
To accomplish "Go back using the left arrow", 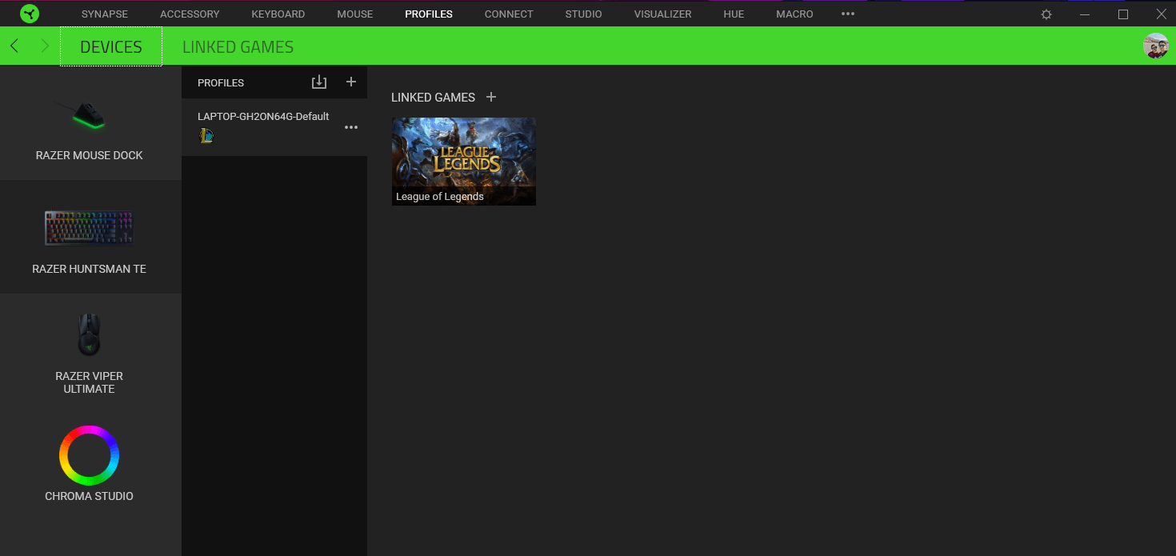I will (14, 46).
